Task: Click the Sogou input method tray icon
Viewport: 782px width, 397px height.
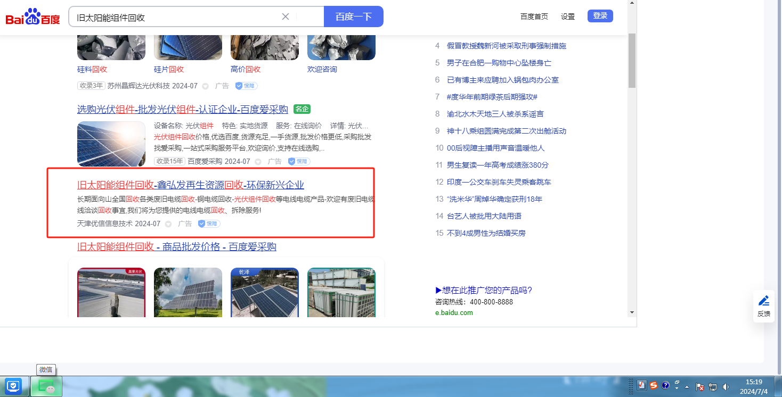Action: (653, 386)
